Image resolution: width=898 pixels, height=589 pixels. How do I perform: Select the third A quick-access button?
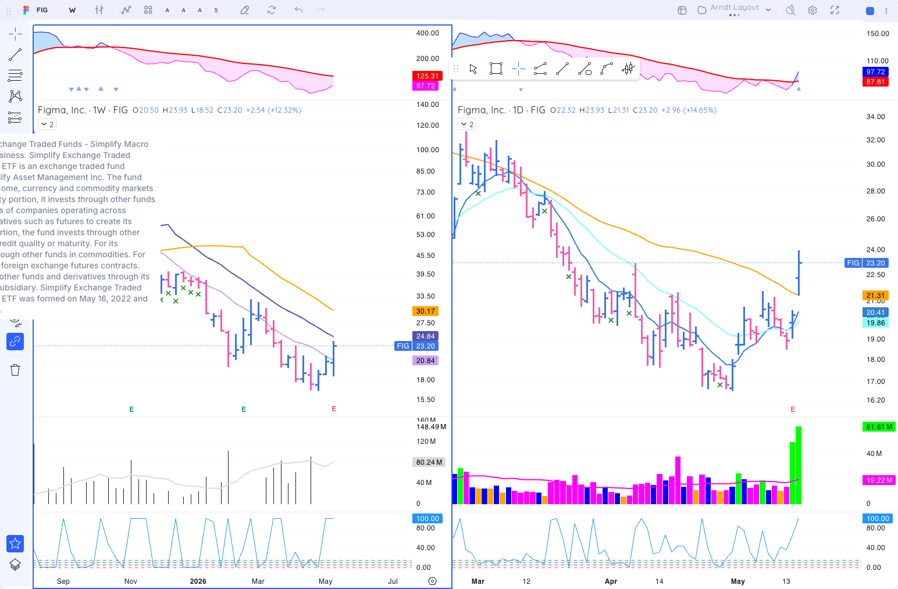pyautogui.click(x=200, y=10)
